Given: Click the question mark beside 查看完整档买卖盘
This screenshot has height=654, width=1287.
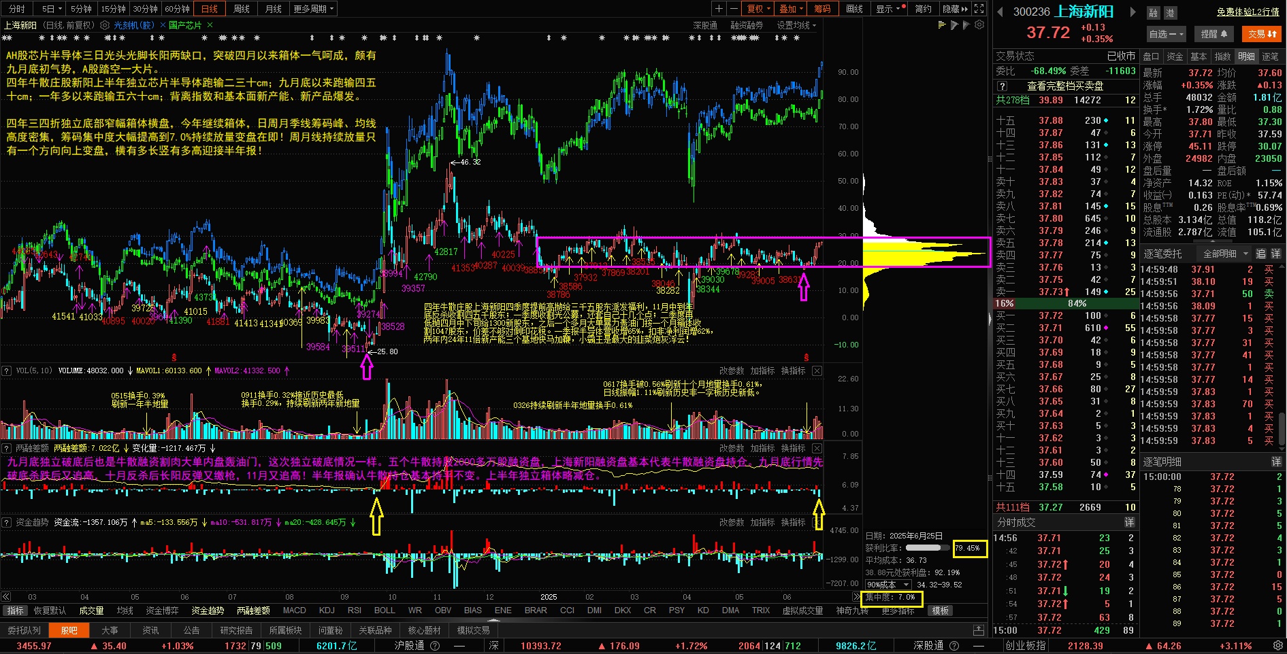Looking at the screenshot, I should point(1002,86).
